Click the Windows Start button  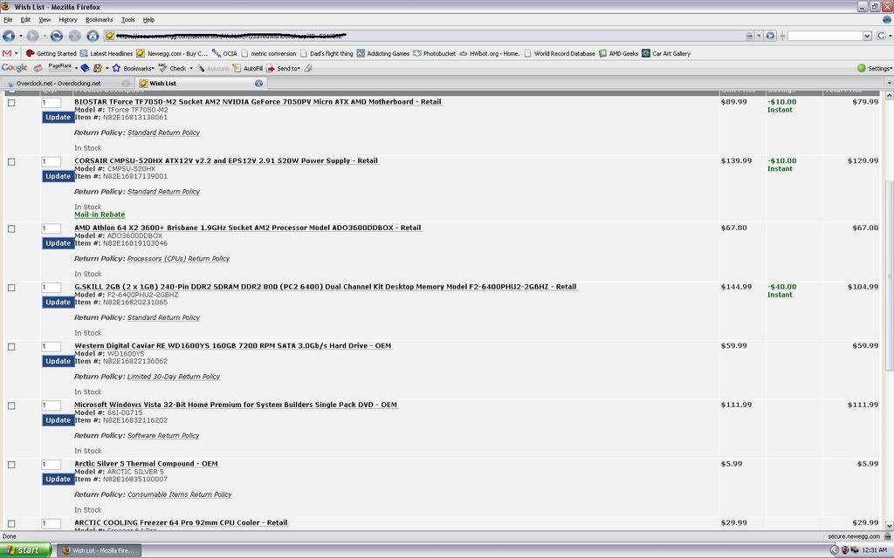25,550
